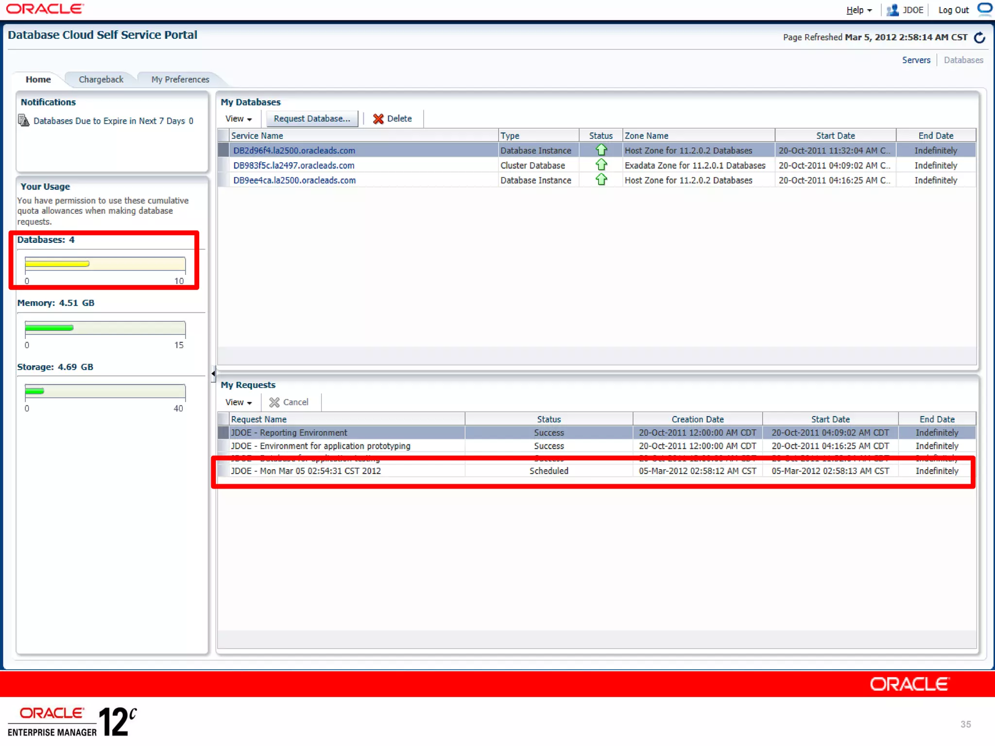Expand the View menu in My Requests
The width and height of the screenshot is (995, 746).
238,403
